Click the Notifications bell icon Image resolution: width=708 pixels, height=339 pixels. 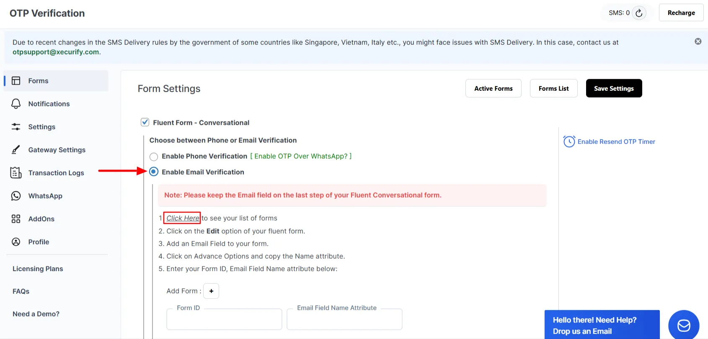pos(16,104)
